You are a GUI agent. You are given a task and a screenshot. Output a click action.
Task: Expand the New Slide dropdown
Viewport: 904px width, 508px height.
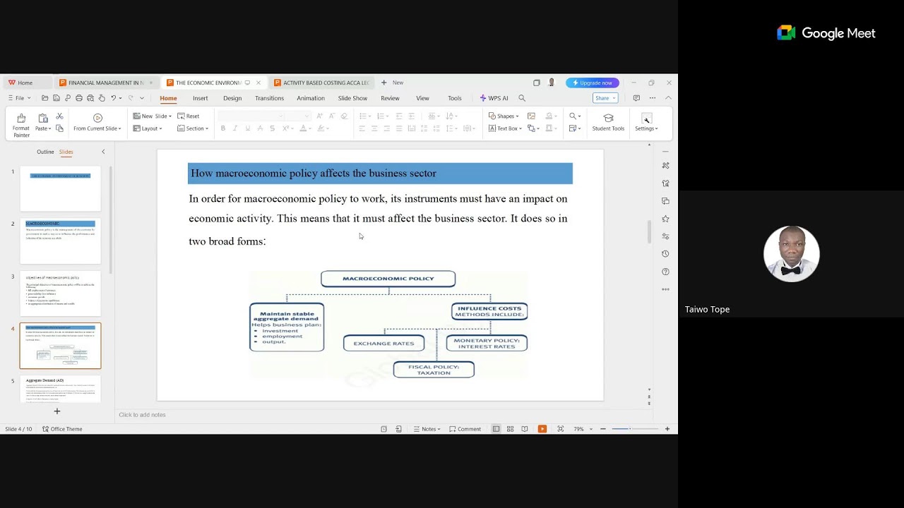tap(170, 116)
